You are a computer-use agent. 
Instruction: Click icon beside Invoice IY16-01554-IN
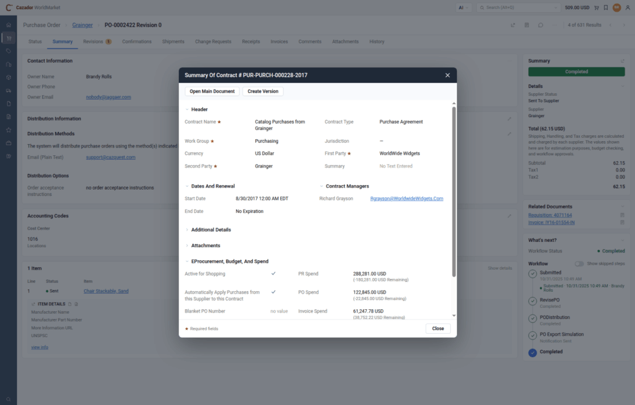(x=623, y=223)
